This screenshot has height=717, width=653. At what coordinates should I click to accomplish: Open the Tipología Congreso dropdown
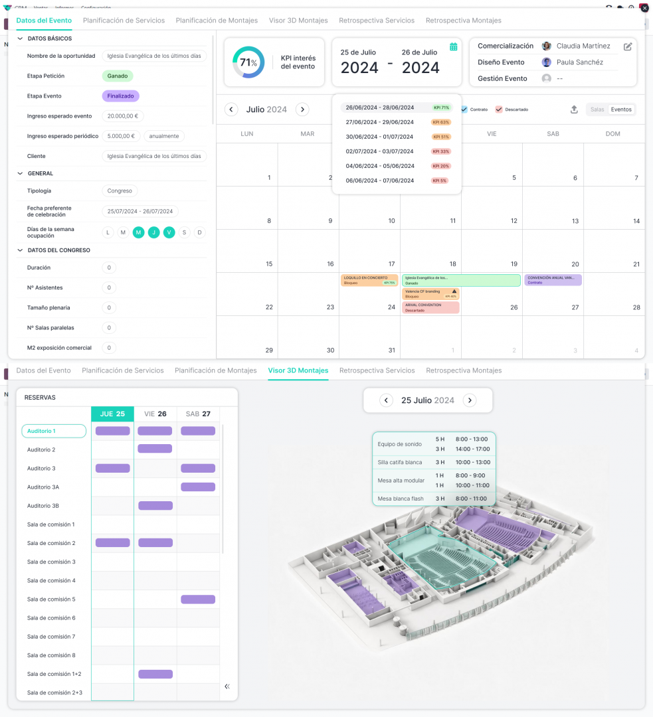[120, 191]
